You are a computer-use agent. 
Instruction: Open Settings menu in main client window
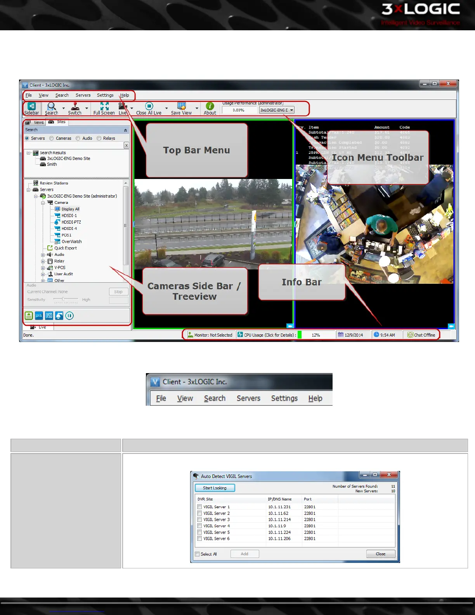pos(105,95)
